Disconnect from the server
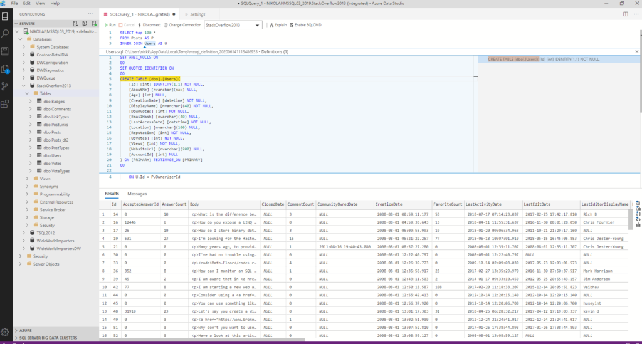Viewport: 642px width, 344px height. click(x=149, y=25)
